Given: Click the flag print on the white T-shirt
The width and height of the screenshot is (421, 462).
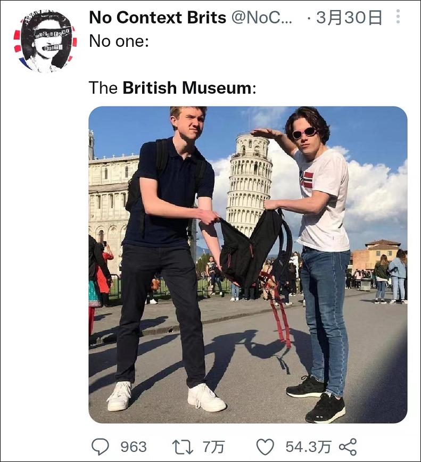Looking at the screenshot, I should [306, 179].
